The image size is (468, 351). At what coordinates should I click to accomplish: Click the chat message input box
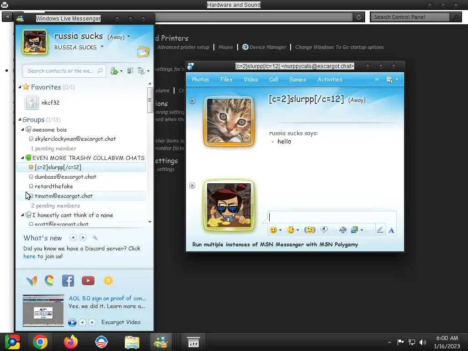pos(332,217)
